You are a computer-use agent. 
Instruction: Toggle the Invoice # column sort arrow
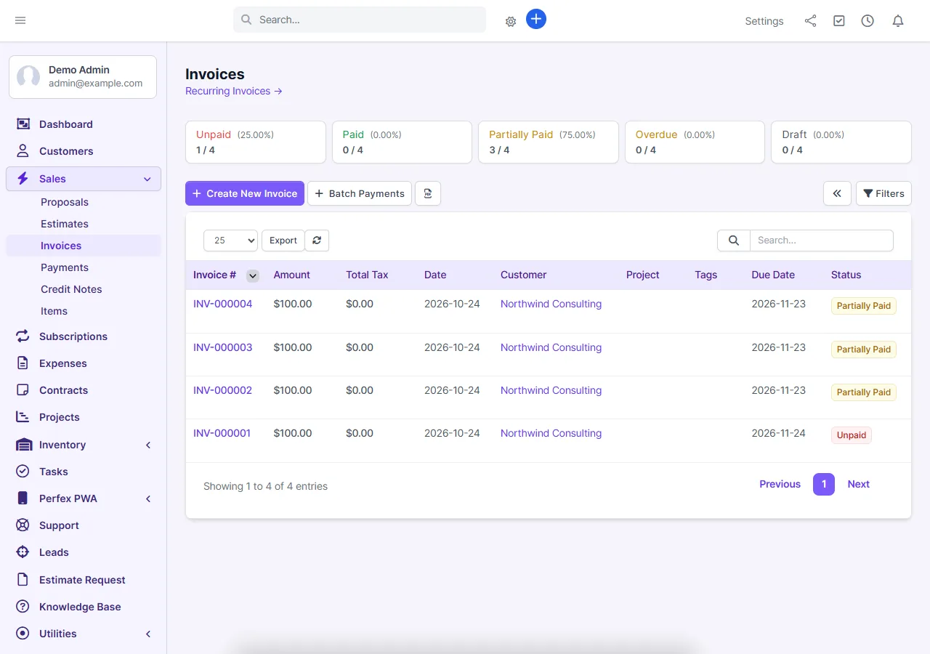pyautogui.click(x=253, y=275)
